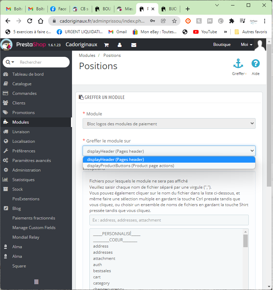
Task: Select 'attachment' in the file list
Action: coord(104,259)
